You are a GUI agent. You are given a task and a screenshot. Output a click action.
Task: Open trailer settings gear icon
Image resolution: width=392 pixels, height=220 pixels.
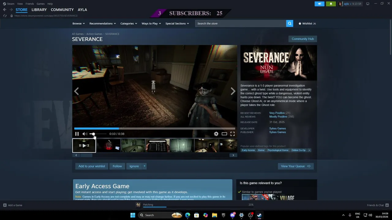(216, 134)
